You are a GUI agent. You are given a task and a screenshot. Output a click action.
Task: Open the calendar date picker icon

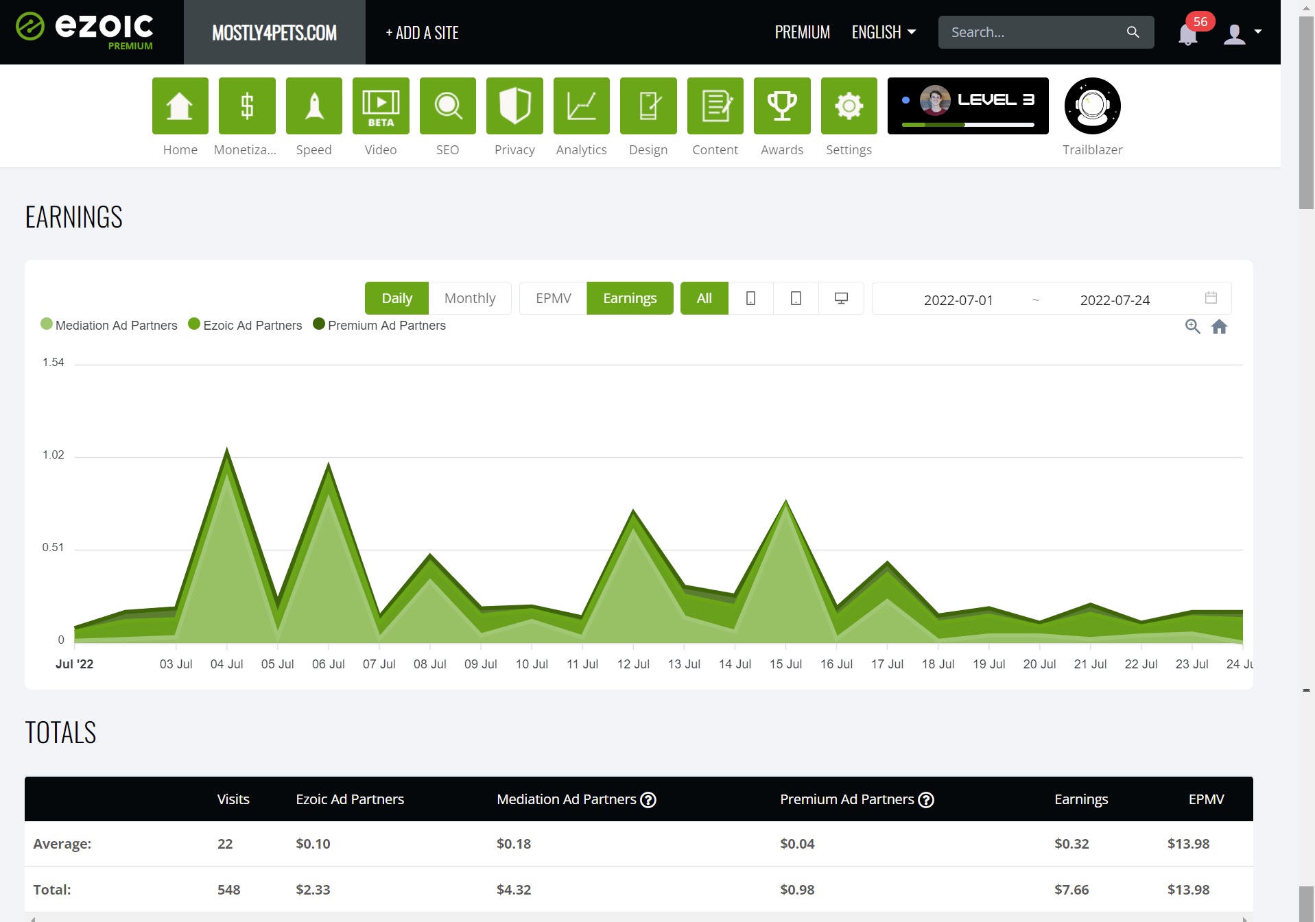[1211, 298]
